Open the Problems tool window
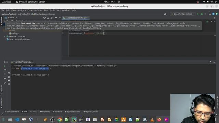219x123 pixels. click(x=45, y=112)
